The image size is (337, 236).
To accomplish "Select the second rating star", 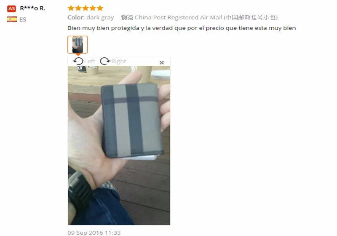I will click(78, 8).
